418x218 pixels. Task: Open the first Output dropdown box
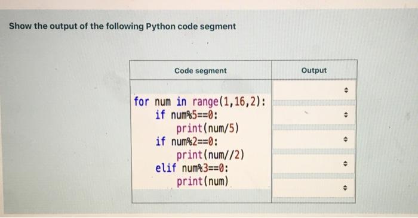coord(314,90)
